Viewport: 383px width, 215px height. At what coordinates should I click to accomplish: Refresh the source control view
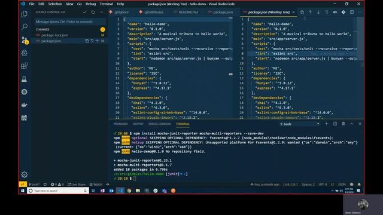coord(93,12)
